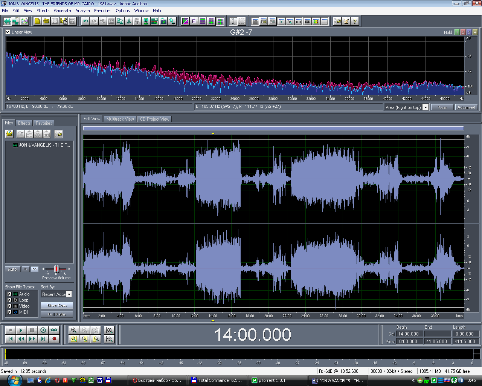Uncheck the Linear View checkbox
This screenshot has width=482, height=386.
[8, 32]
